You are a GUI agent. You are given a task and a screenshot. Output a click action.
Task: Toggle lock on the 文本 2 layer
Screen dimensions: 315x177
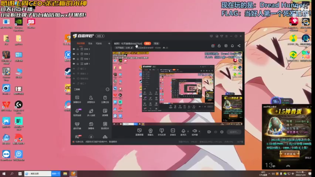coord(78,54)
